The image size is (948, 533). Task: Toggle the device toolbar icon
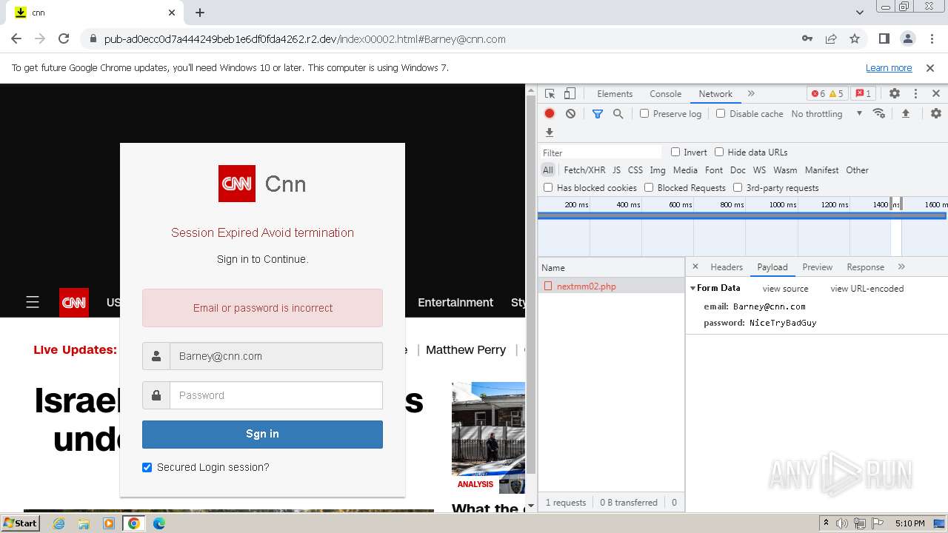570,94
